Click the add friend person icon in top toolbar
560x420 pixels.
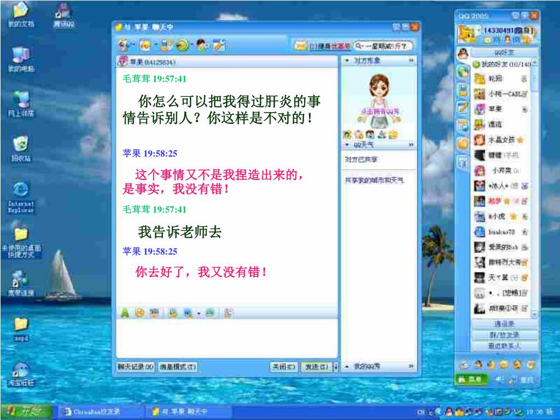click(202, 45)
